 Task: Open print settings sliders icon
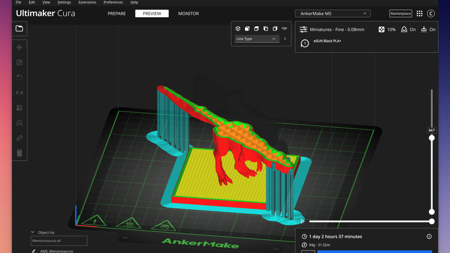[x=303, y=30]
